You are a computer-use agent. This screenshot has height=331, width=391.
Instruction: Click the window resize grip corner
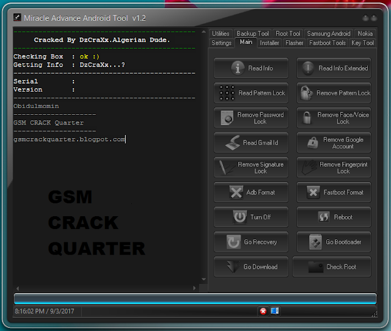coord(375,315)
